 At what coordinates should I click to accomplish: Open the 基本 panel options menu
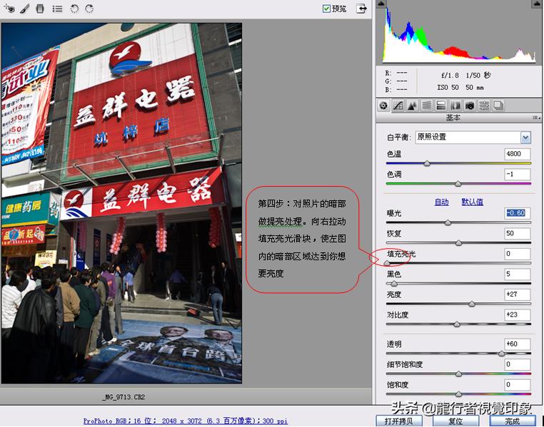click(536, 118)
